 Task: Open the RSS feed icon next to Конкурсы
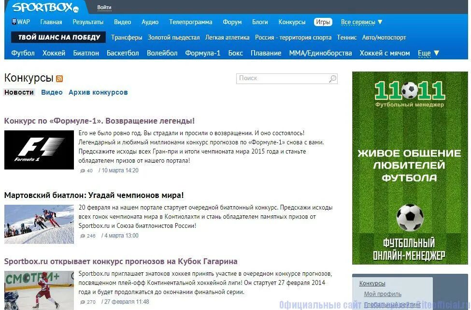tap(59, 79)
